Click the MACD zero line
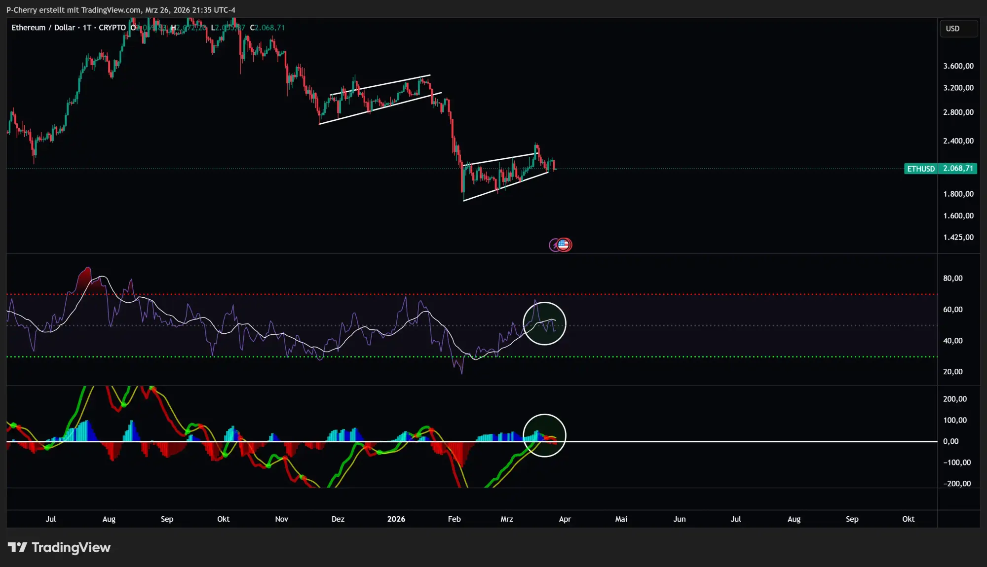The image size is (987, 567). coord(740,441)
